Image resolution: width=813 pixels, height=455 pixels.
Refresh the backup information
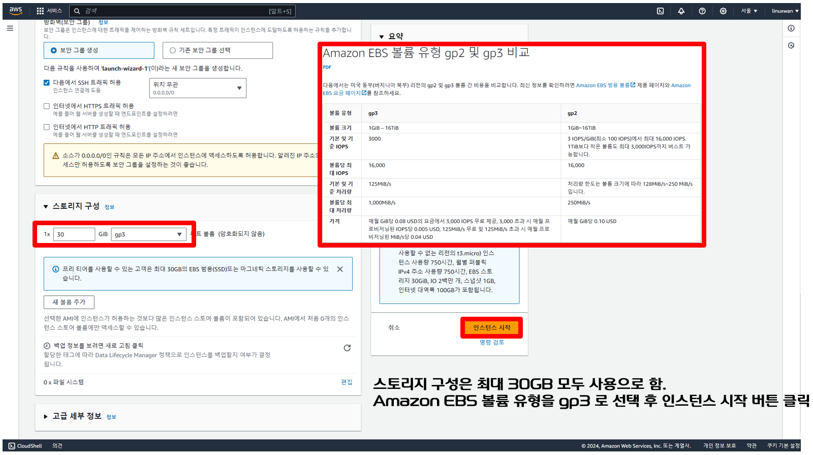pos(347,348)
